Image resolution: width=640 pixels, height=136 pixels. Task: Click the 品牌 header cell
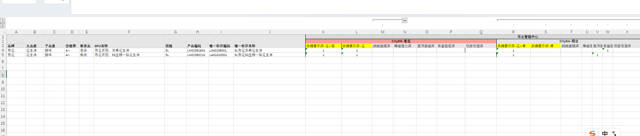coord(16,46)
